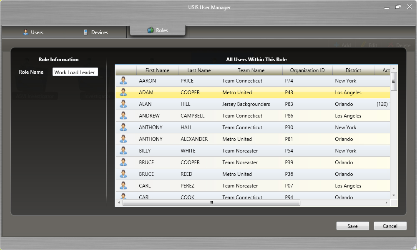Sort by the District column header
The width and height of the screenshot is (417, 250).
coord(353,70)
